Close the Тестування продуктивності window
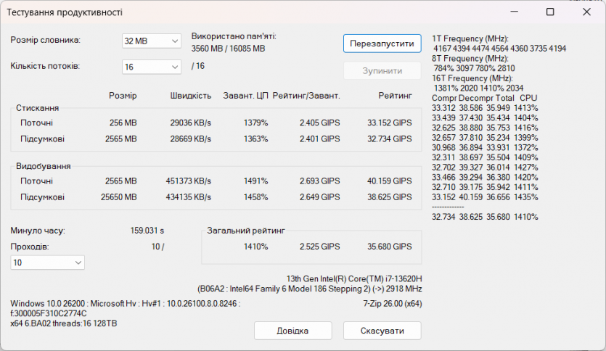Viewport: 606px width, 351px height. [586, 12]
